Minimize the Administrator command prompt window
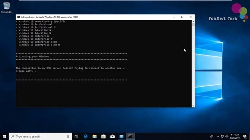This screenshot has height=140, width=250. click(x=174, y=17)
